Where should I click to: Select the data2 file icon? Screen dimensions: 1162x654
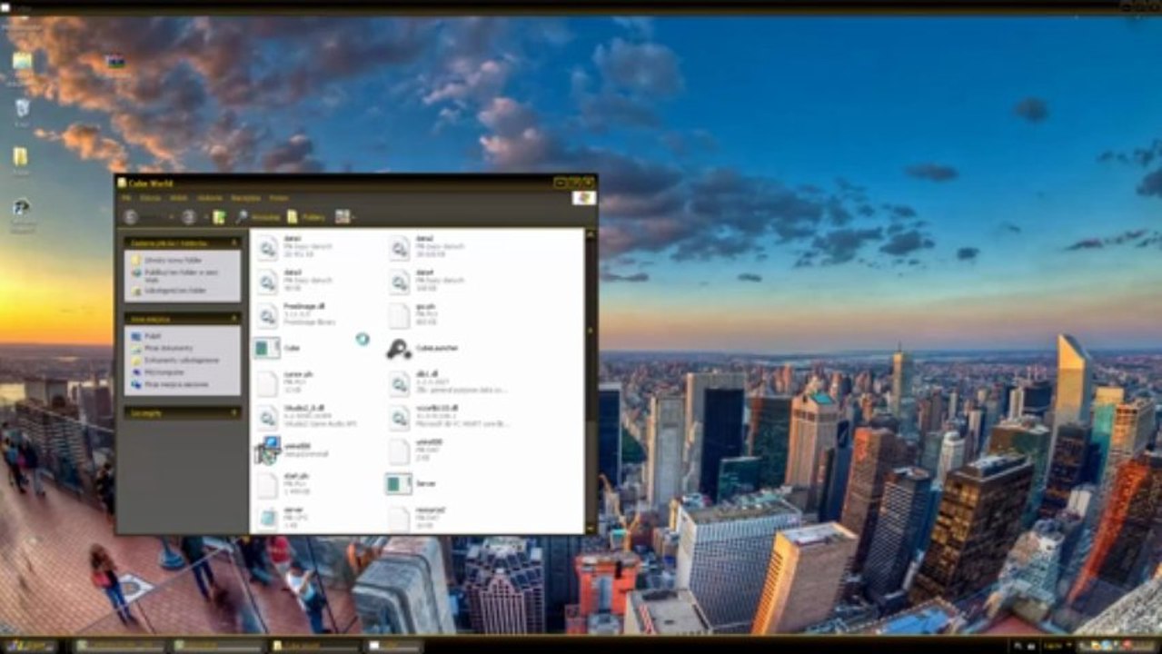[x=401, y=247]
